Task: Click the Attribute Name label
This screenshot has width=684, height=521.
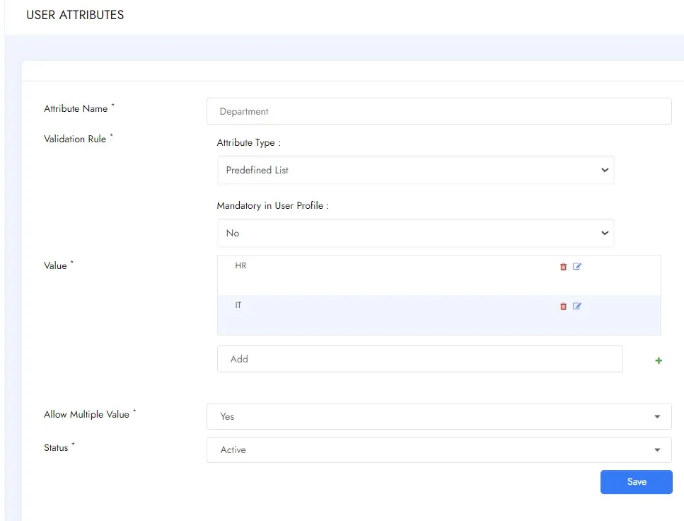Action: [76, 108]
